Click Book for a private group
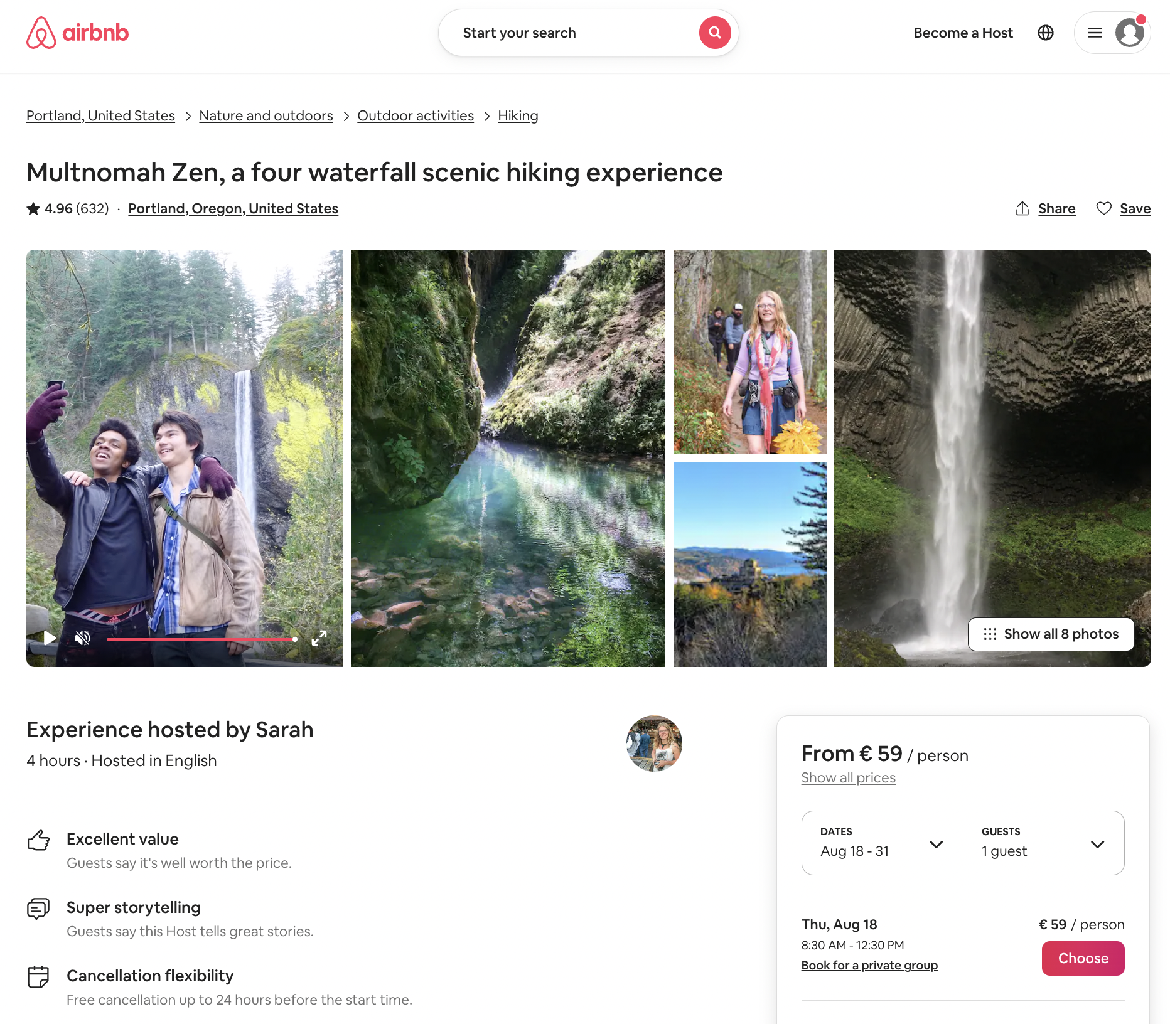1170x1024 pixels. click(x=869, y=965)
